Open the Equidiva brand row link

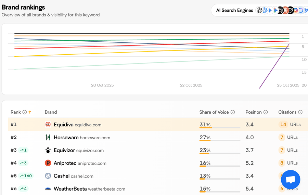click(63, 125)
